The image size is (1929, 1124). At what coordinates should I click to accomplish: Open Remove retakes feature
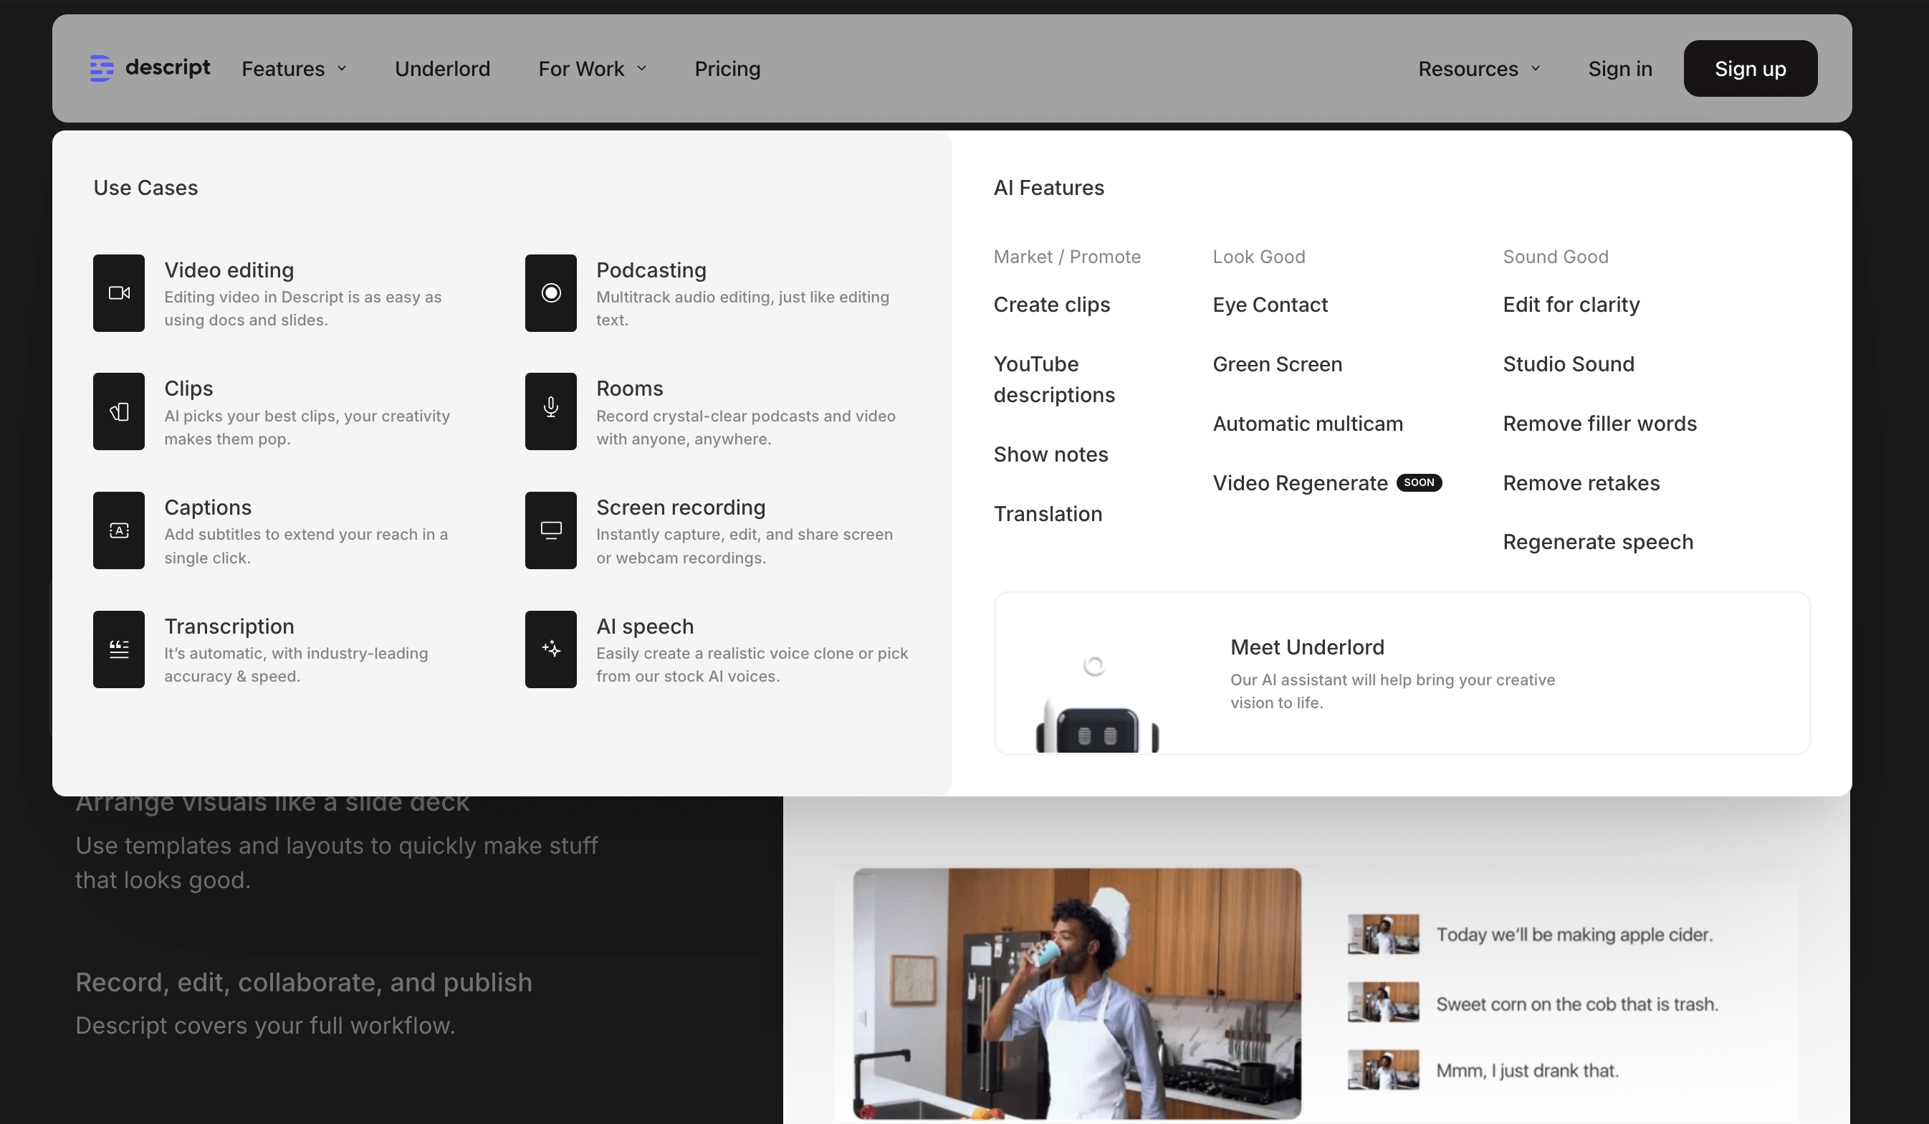tap(1581, 483)
